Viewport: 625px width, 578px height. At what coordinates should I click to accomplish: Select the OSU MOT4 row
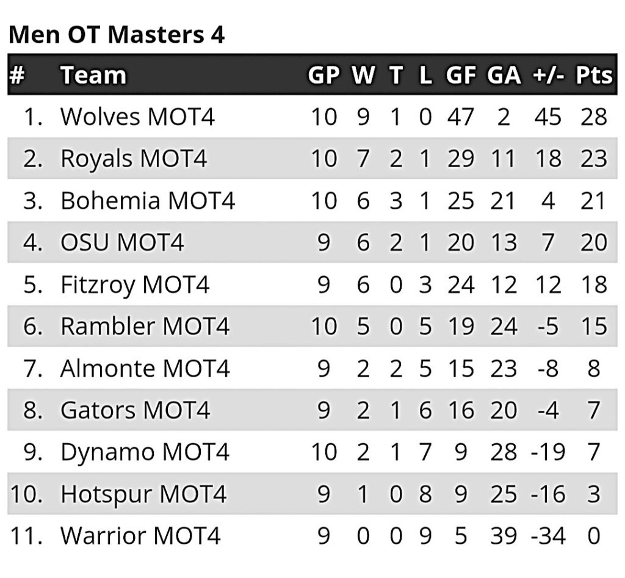[x=312, y=242]
